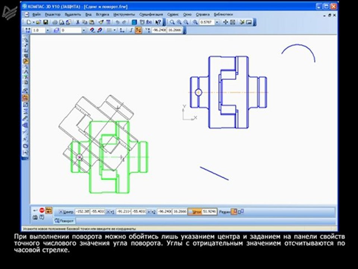Open the library manager blue book icon

[135, 22]
